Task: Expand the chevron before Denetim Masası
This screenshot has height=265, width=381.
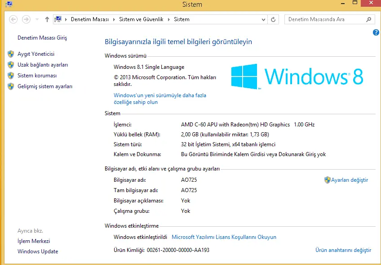Action: [x=66, y=19]
